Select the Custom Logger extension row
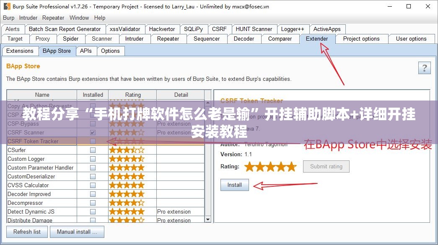 pyautogui.click(x=106, y=159)
